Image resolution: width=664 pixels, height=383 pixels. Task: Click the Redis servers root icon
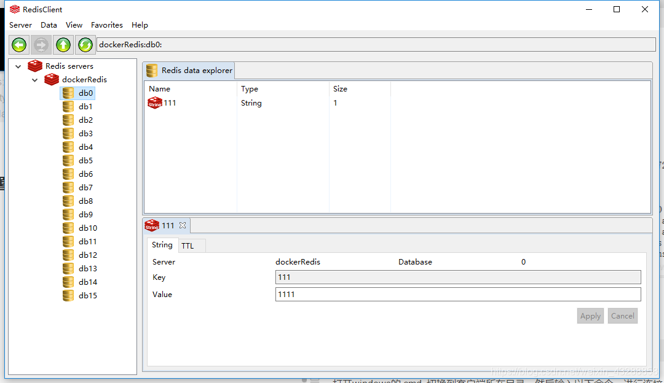[x=34, y=66]
